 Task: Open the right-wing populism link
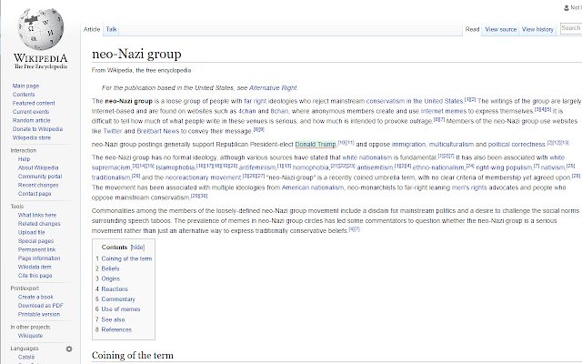tap(504, 167)
